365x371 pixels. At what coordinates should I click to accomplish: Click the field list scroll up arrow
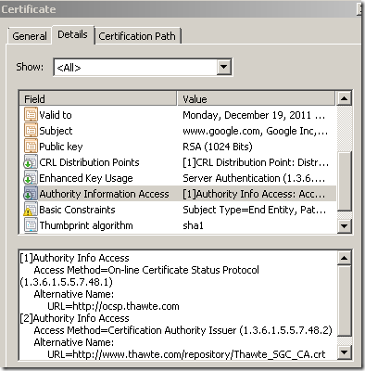pos(344,98)
